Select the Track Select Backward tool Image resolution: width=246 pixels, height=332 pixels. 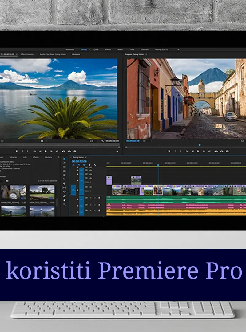point(64,167)
